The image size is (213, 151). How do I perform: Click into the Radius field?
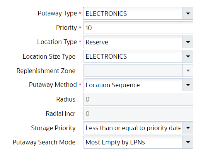[138, 99]
